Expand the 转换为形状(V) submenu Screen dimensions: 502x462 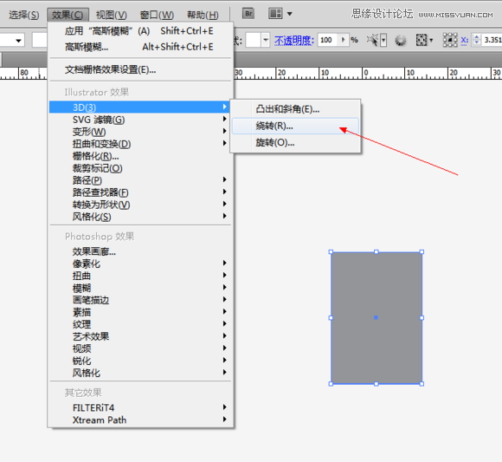click(x=140, y=205)
